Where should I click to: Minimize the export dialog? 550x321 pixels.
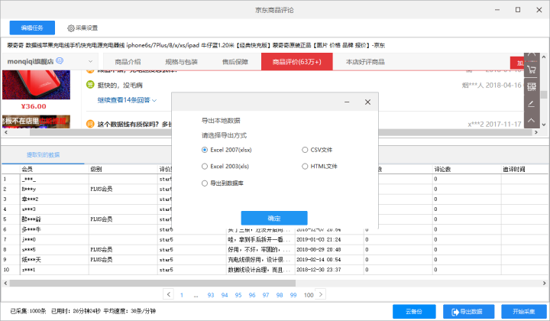click(x=347, y=102)
